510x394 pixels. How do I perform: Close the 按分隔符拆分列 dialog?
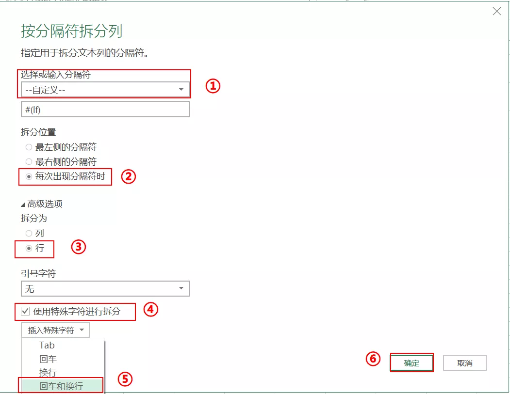pyautogui.click(x=496, y=11)
